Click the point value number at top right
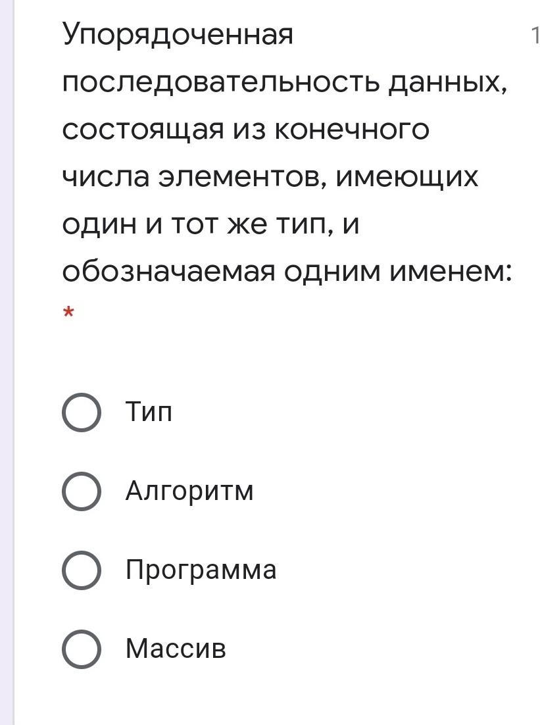Viewport: 540px width, 725px height. (x=535, y=35)
